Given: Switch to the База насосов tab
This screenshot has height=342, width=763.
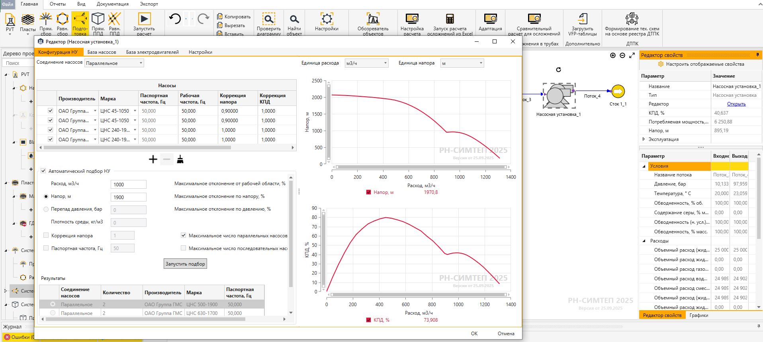Looking at the screenshot, I should click(x=102, y=52).
